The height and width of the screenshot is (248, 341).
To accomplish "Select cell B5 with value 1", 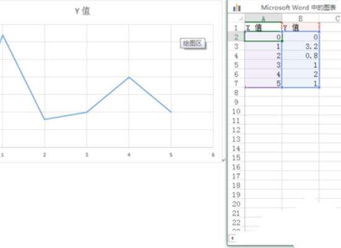I will coord(301,65).
